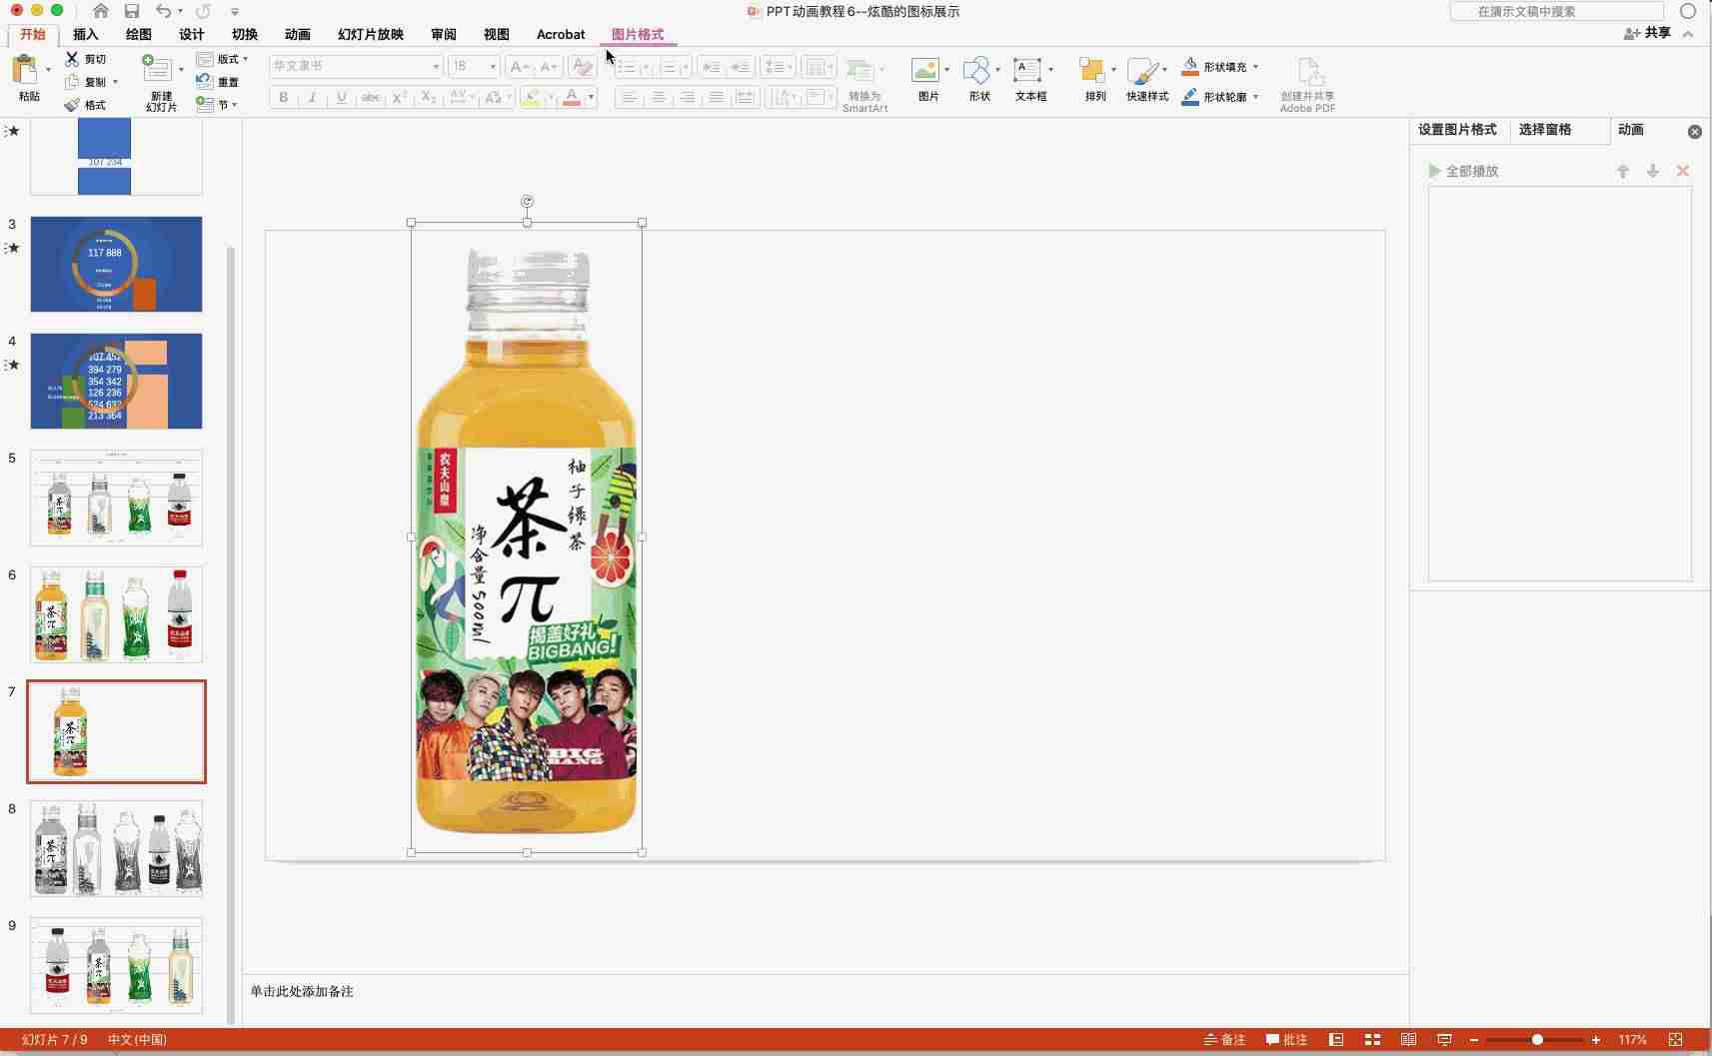Open the Picture Format (图片格式) tab
1712x1056 pixels.
pyautogui.click(x=638, y=34)
